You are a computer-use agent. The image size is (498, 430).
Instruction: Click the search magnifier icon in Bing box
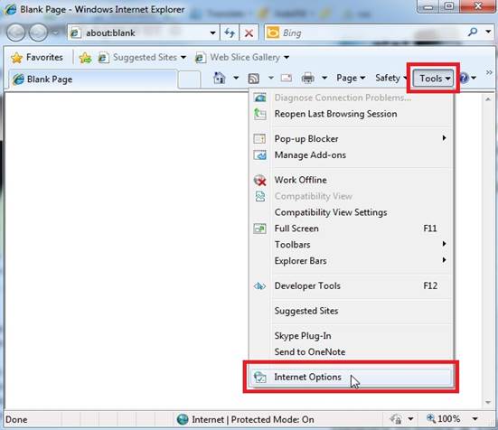tap(473, 32)
